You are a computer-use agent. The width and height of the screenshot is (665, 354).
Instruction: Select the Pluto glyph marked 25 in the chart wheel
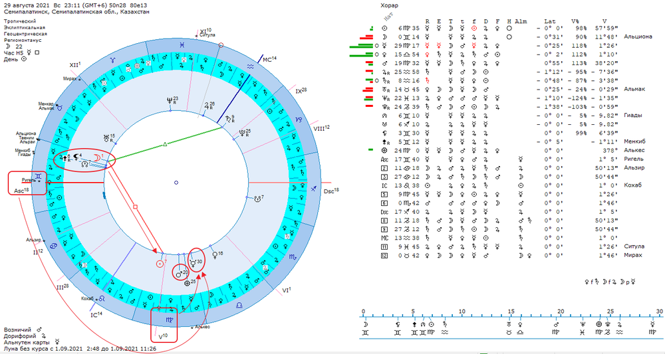click(x=242, y=132)
